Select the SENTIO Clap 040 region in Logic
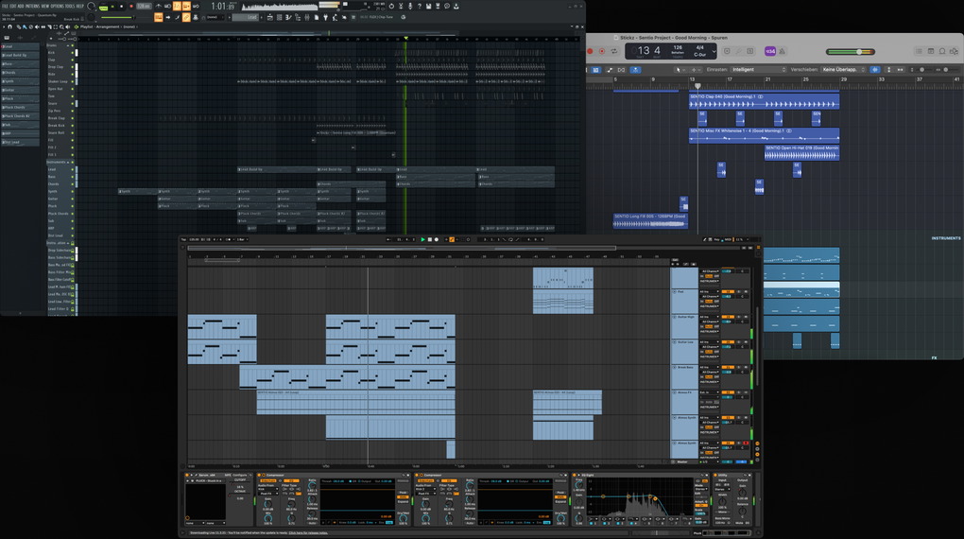 point(765,101)
